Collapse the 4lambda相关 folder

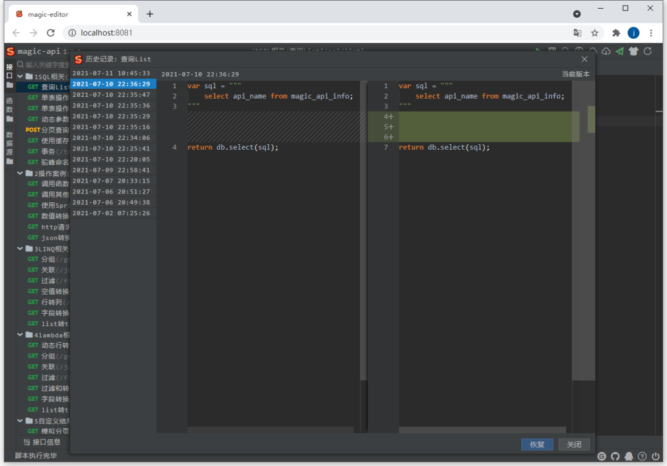[x=19, y=334]
